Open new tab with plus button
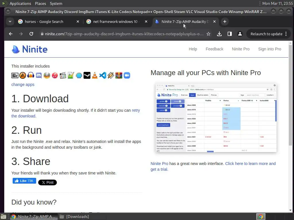The width and height of the screenshot is (294, 220). click(x=225, y=22)
